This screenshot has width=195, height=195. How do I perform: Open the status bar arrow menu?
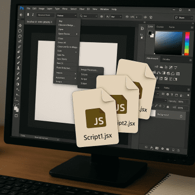(58, 140)
